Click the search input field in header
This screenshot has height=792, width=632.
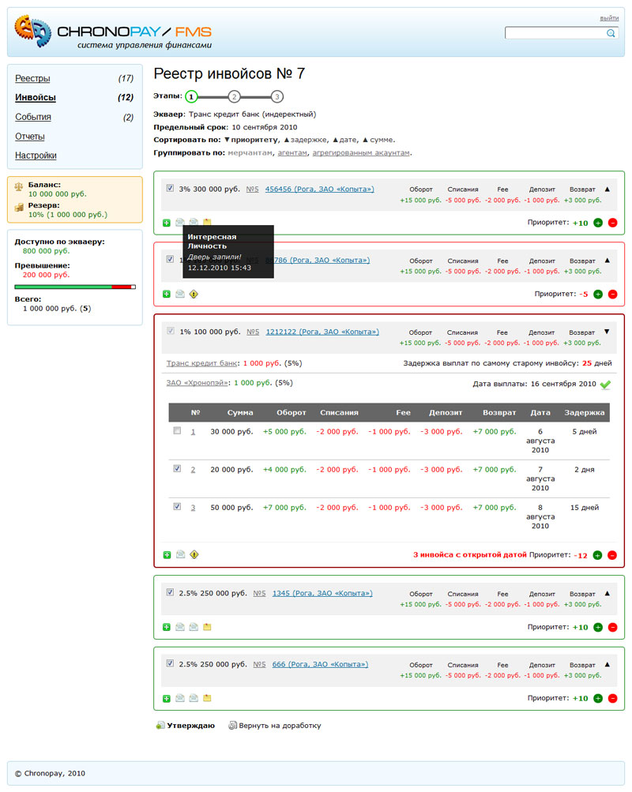pos(555,33)
